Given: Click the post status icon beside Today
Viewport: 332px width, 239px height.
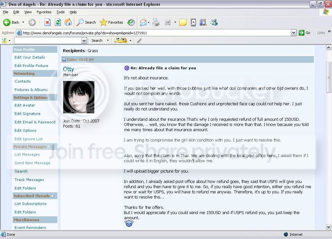Looking at the screenshot, I should pyautogui.click(x=64, y=60).
